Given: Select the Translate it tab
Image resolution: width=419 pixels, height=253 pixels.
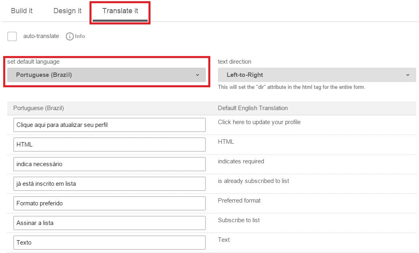Looking at the screenshot, I should coord(120,11).
